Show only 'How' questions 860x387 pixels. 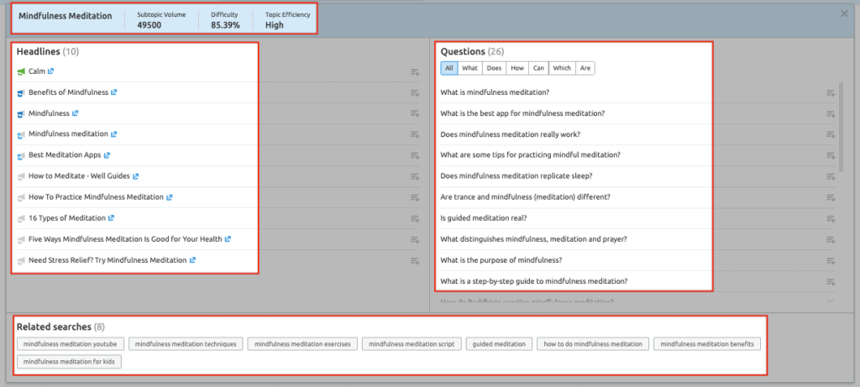517,69
